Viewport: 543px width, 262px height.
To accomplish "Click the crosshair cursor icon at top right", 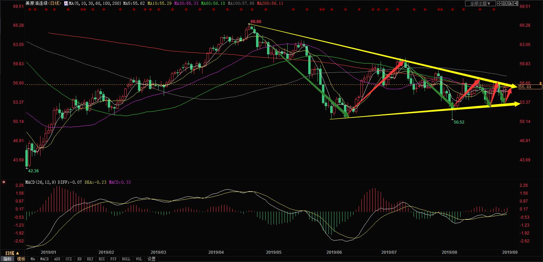I will click(499, 3).
